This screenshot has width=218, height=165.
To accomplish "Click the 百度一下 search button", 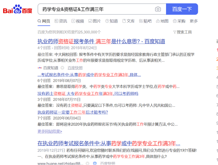I will 182,9.
